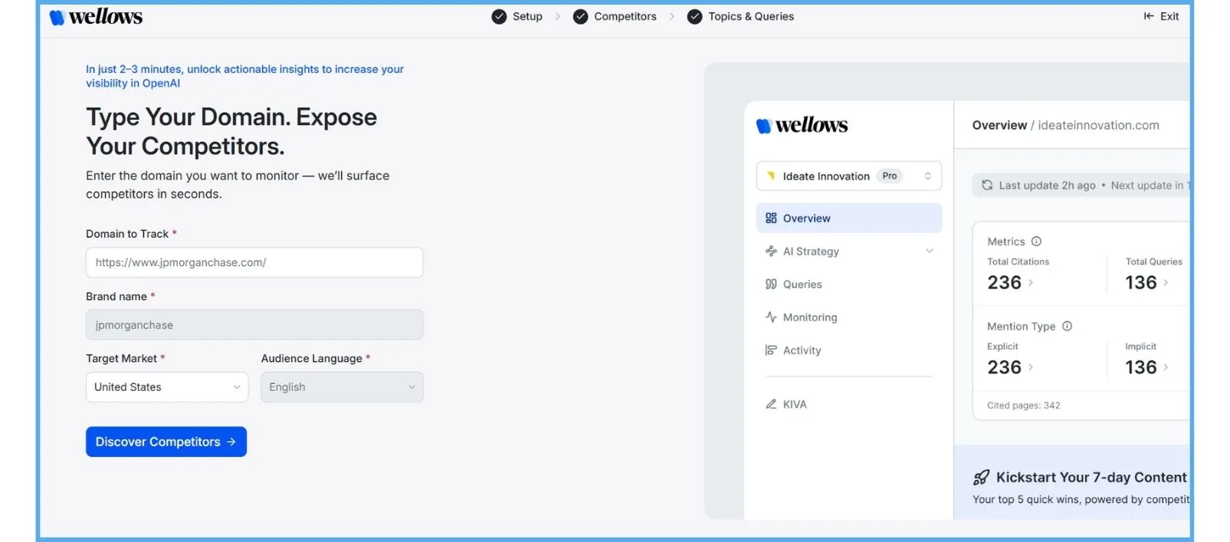The image size is (1230, 542).
Task: Click the Monitoring pulse icon in sidebar
Action: 771,317
